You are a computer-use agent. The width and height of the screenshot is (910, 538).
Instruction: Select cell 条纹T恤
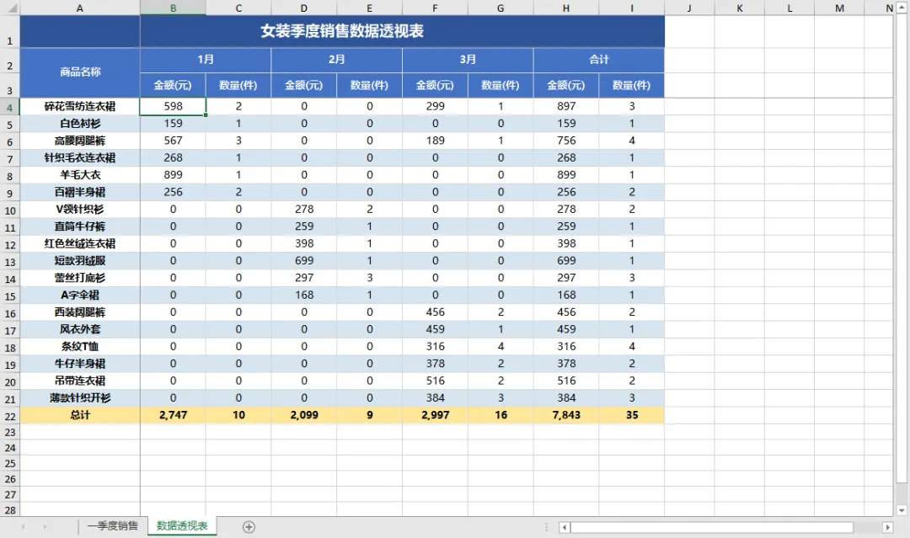(80, 347)
